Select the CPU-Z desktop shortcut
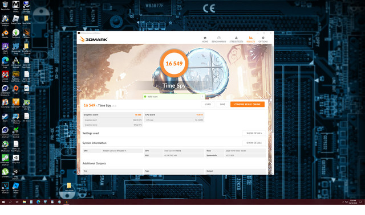 (x=5, y=48)
